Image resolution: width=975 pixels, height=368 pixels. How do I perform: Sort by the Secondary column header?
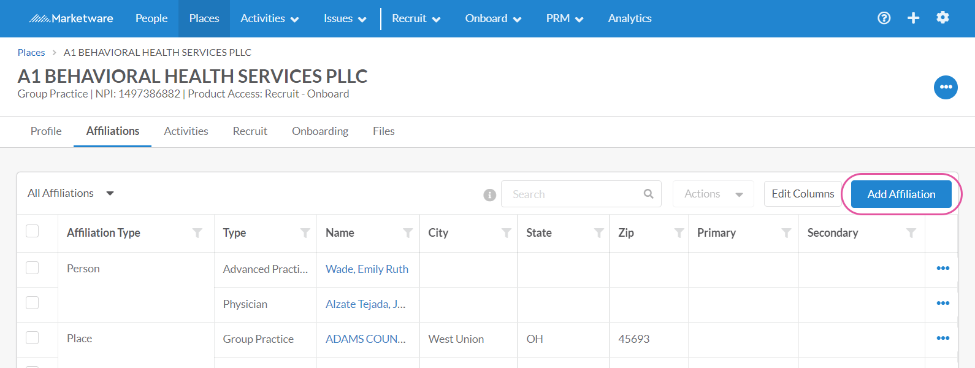coord(833,233)
